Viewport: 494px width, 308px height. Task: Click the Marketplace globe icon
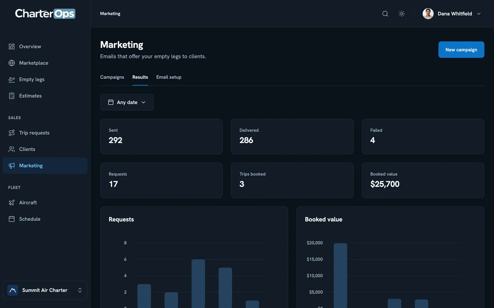pos(12,63)
